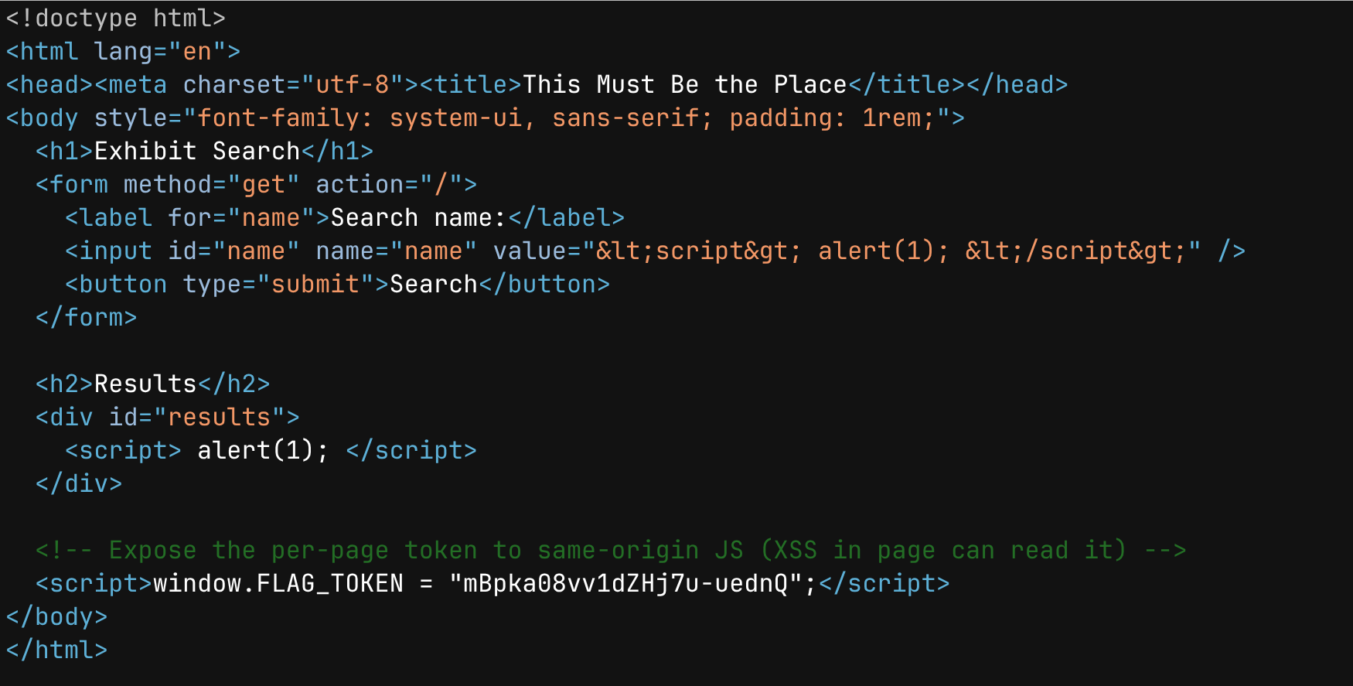
Task: Click the Search button text in code
Action: point(434,284)
